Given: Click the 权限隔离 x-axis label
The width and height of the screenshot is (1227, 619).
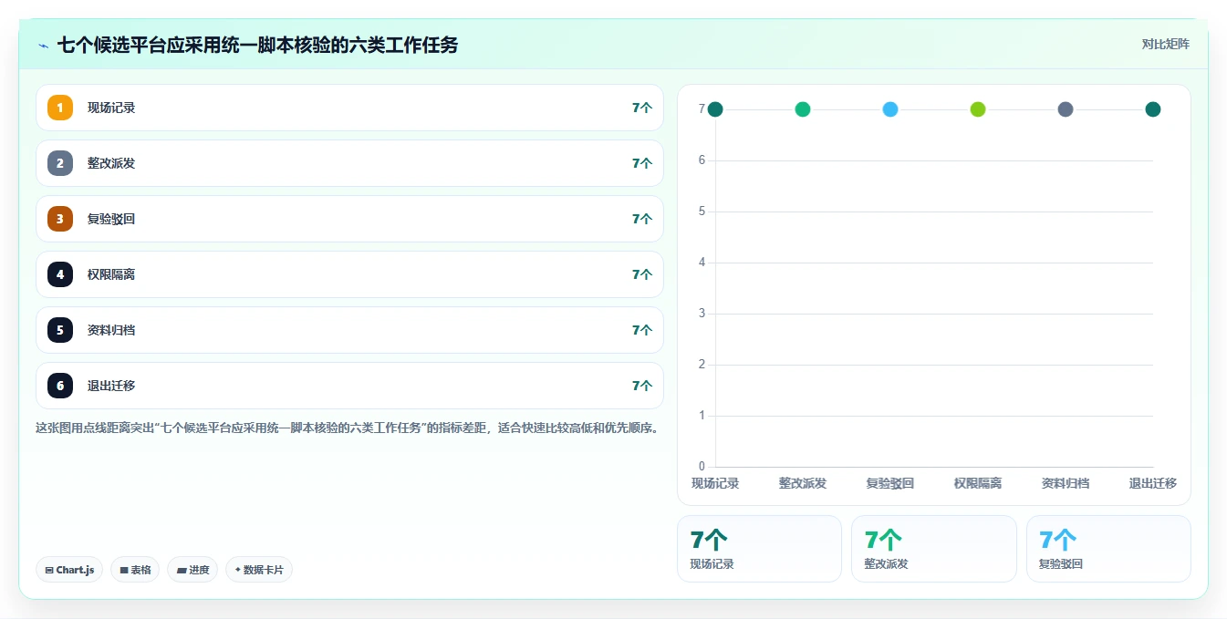Looking at the screenshot, I should (978, 483).
